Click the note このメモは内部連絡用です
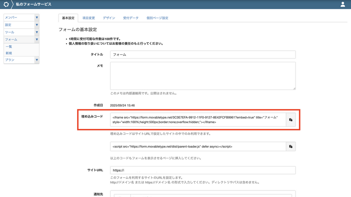 (144, 93)
